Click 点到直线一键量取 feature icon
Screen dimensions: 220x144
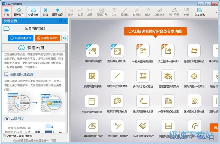[117, 126]
